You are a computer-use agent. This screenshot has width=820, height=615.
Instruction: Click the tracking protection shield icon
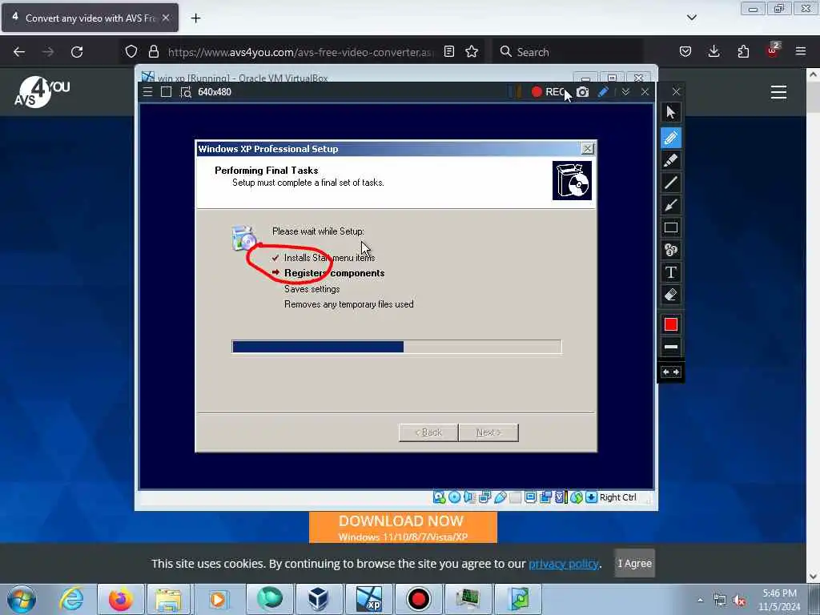[131, 52]
